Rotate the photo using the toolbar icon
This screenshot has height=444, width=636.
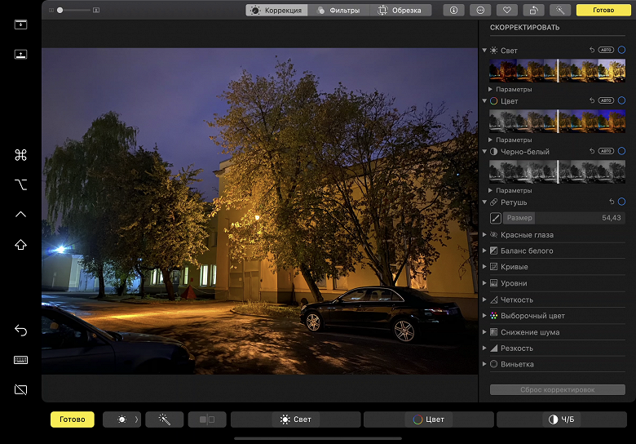[x=534, y=10]
